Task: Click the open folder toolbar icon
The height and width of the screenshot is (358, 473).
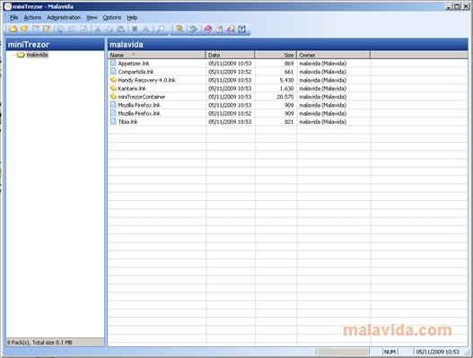Action: [13, 29]
